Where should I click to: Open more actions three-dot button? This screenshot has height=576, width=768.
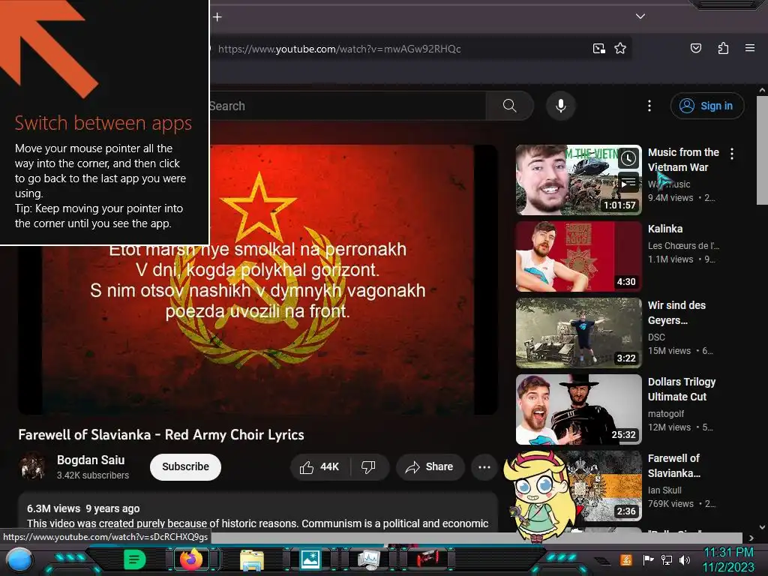(x=484, y=466)
